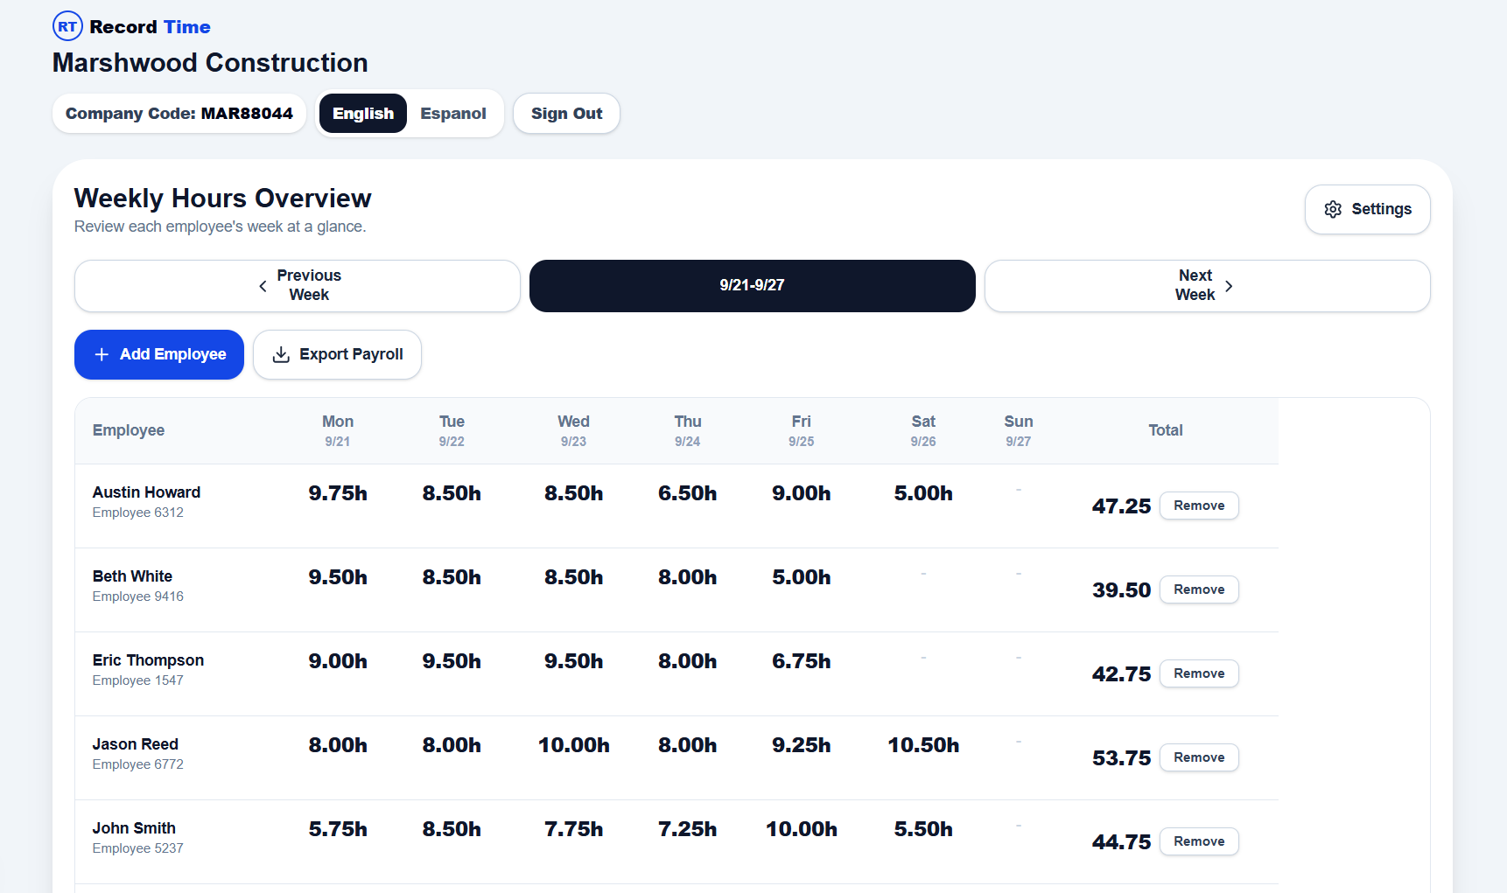Switch language to Espanol

coord(453,114)
